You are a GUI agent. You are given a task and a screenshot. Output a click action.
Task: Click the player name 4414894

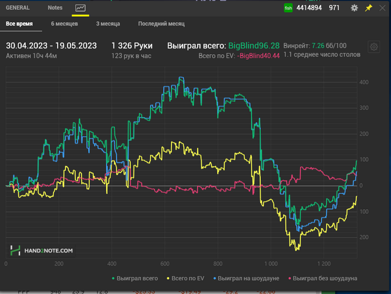pyautogui.click(x=309, y=8)
